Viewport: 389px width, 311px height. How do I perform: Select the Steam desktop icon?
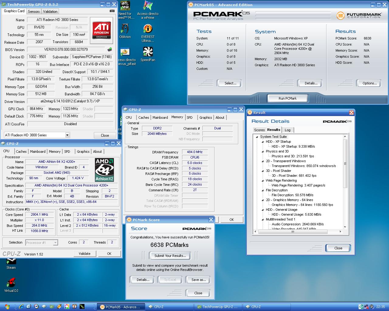click(11, 263)
